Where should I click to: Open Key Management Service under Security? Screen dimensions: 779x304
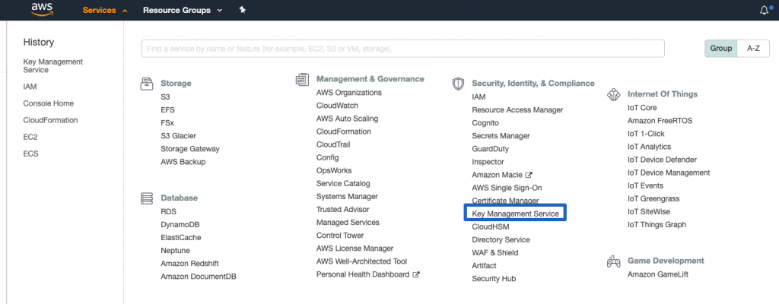(515, 214)
